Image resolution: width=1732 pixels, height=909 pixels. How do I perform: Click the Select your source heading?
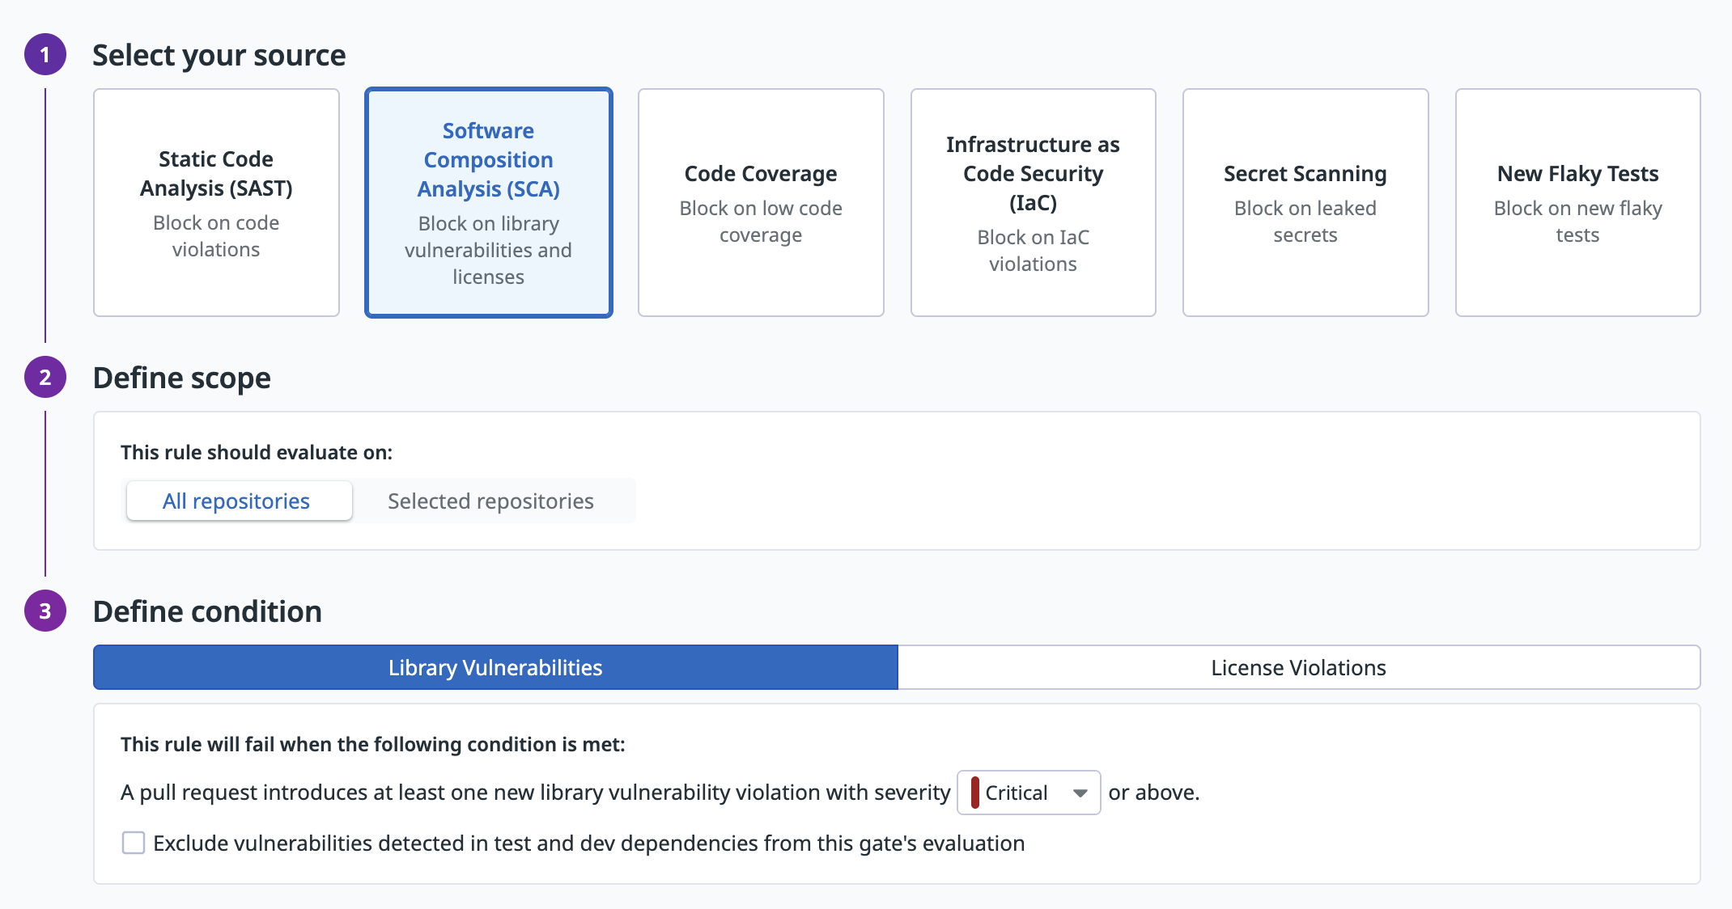[x=219, y=55]
